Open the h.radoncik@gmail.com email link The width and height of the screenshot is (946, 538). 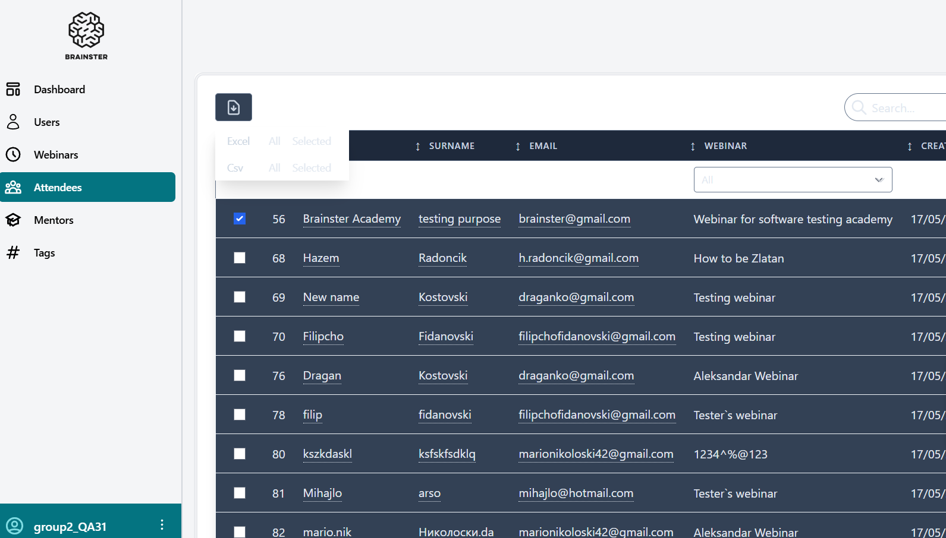[578, 258]
